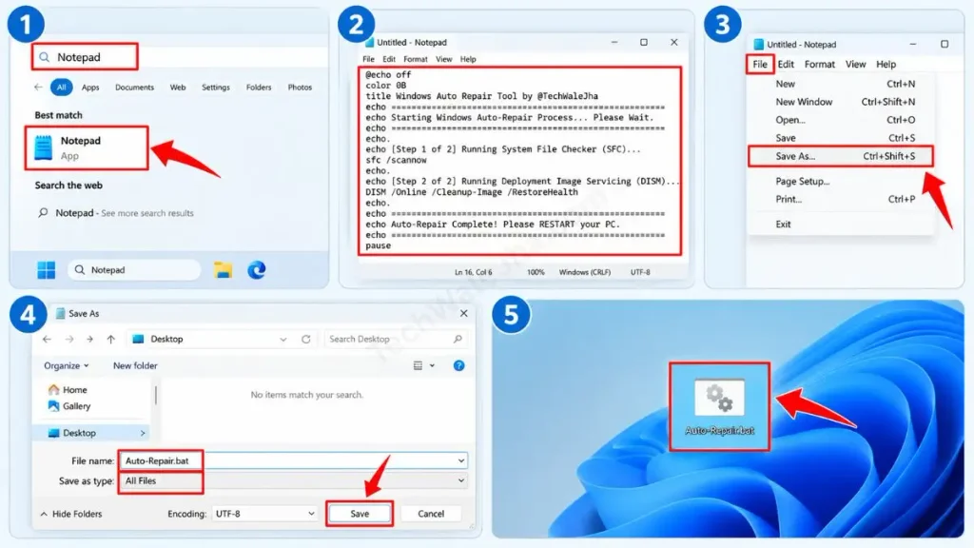This screenshot has width=974, height=548.
Task: Choose Exit from the File menu
Action: click(841, 225)
